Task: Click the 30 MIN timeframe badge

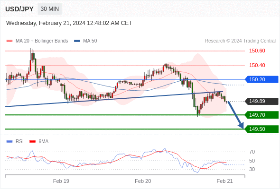Action: 50,9
